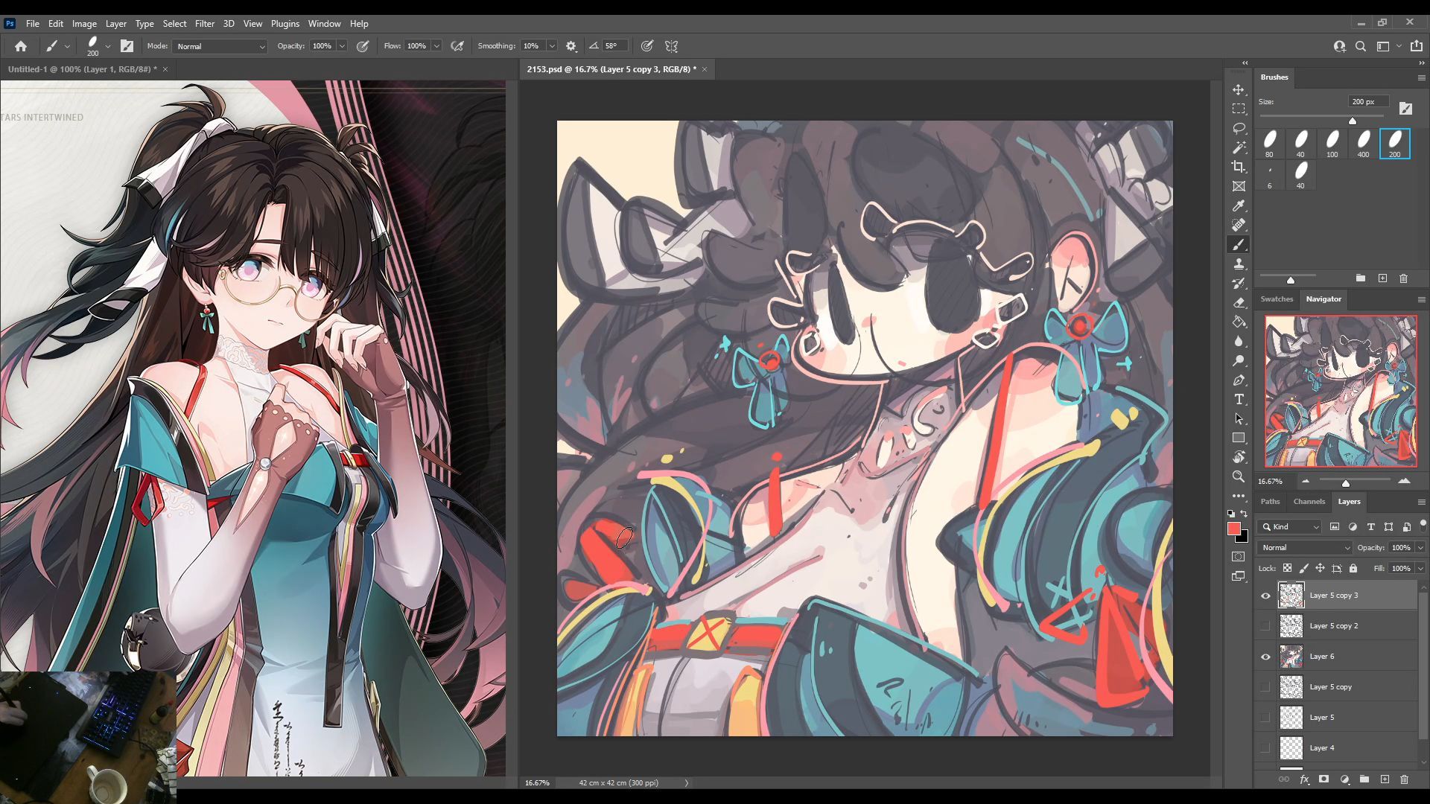Open the Window menu
1430x804 pixels.
[x=324, y=24]
